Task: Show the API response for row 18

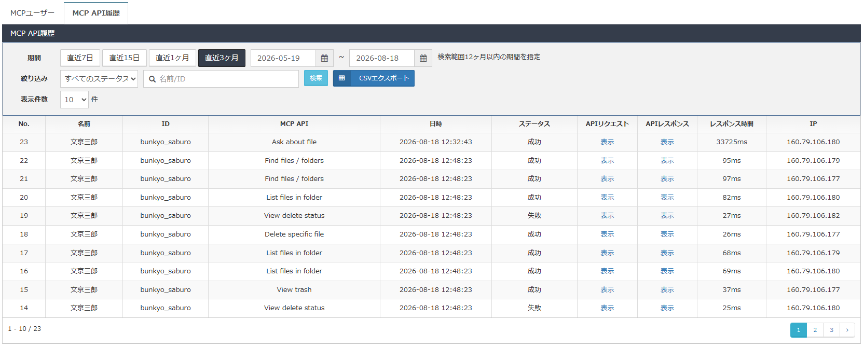Action: [667, 234]
